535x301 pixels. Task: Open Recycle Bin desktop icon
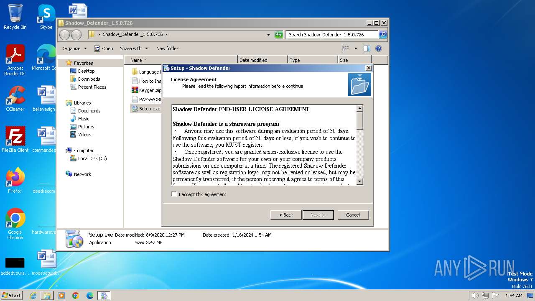[x=15, y=17]
